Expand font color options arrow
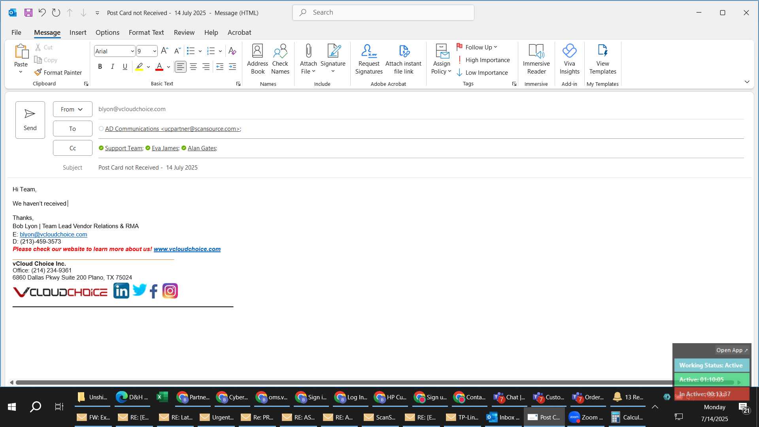 click(168, 67)
